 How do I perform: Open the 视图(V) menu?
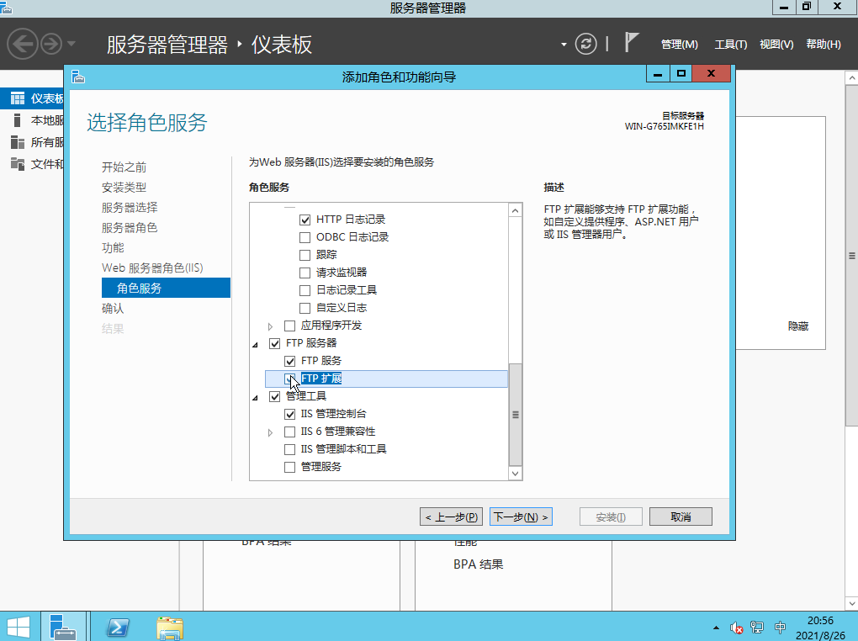point(776,45)
